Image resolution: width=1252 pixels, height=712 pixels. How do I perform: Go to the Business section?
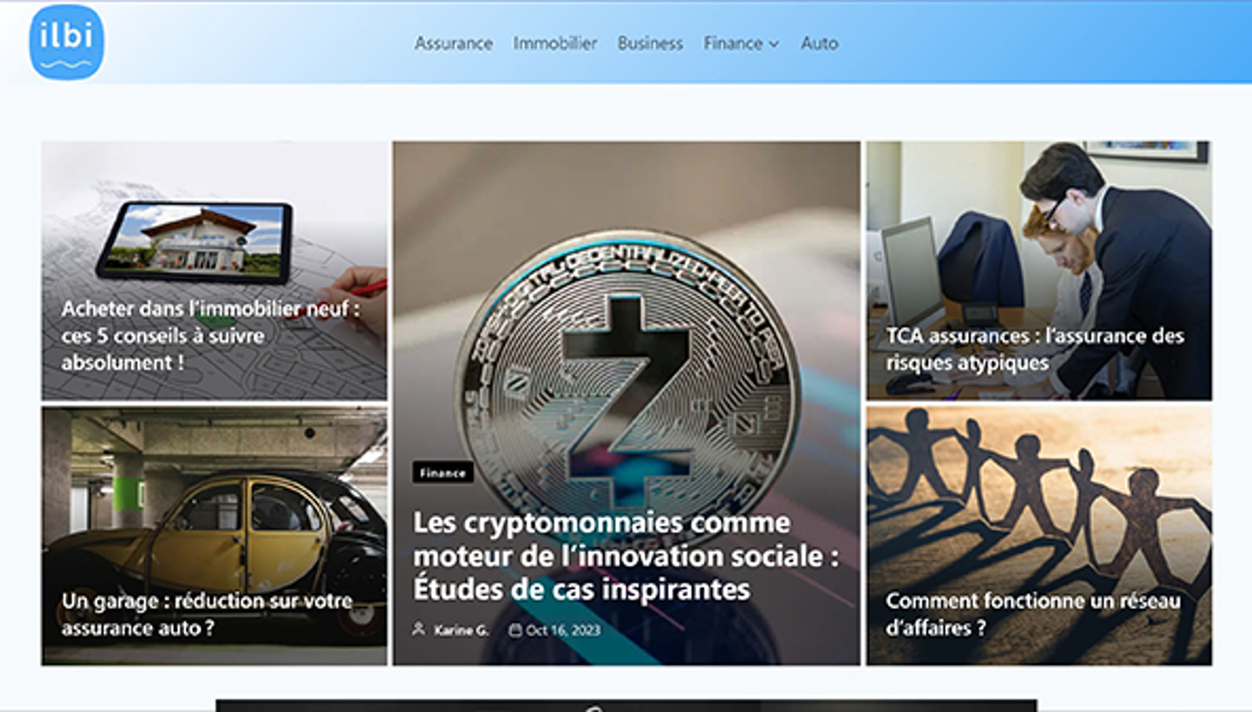pos(650,44)
